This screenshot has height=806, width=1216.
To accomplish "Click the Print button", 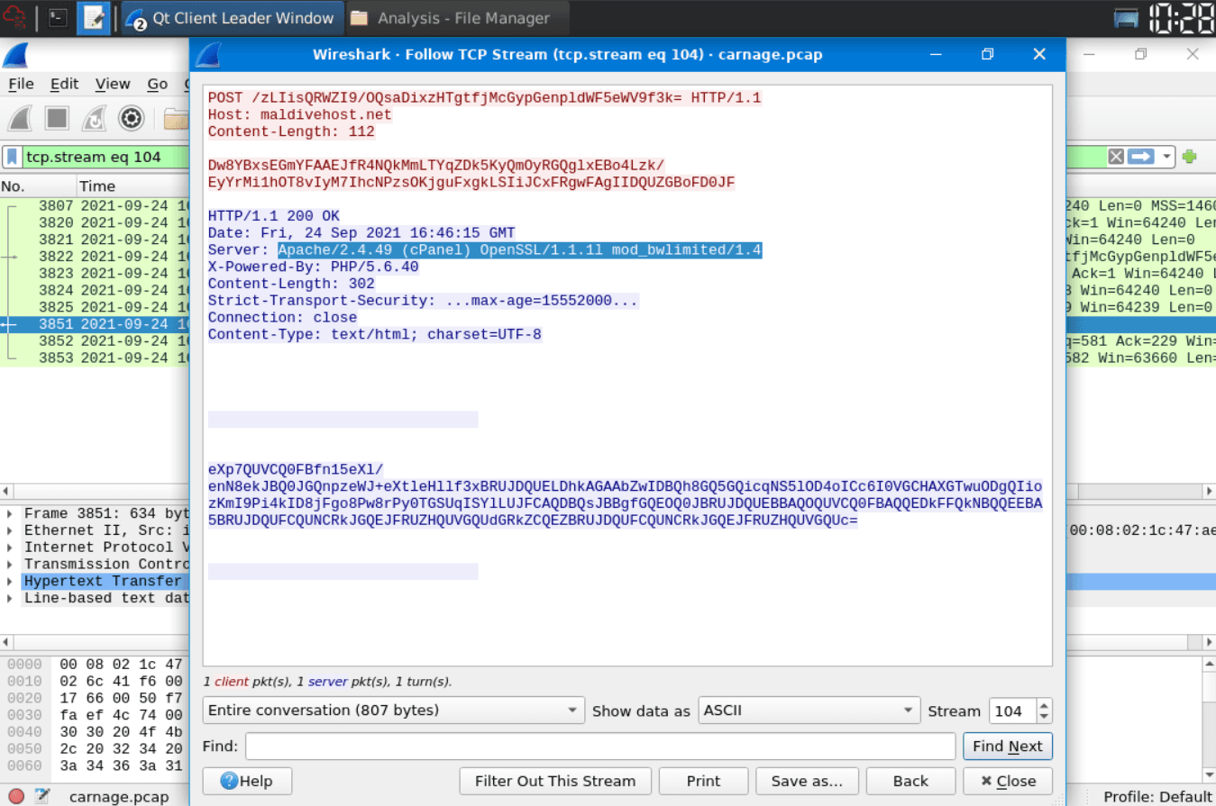I will pos(703,781).
